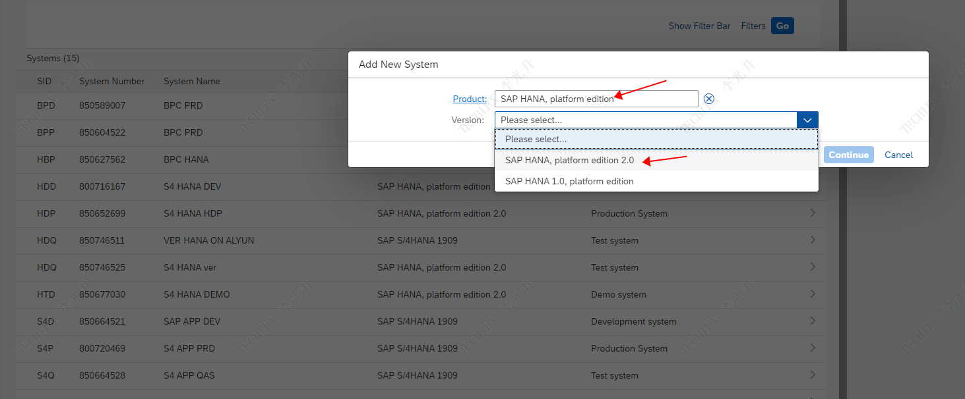Click system number 850589007

(102, 105)
